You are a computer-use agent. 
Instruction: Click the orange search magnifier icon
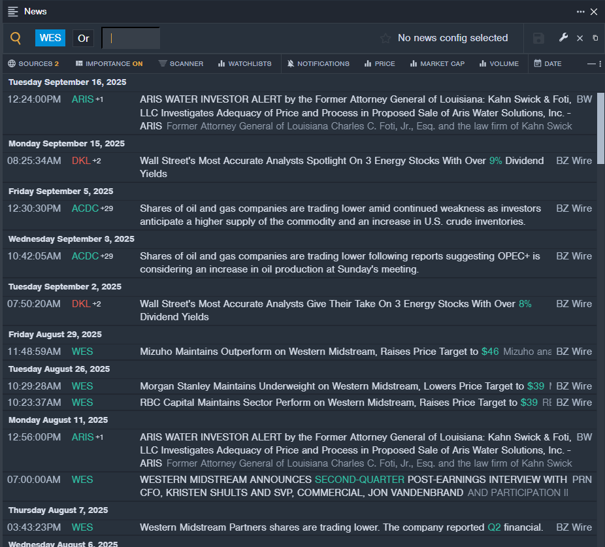pyautogui.click(x=16, y=38)
